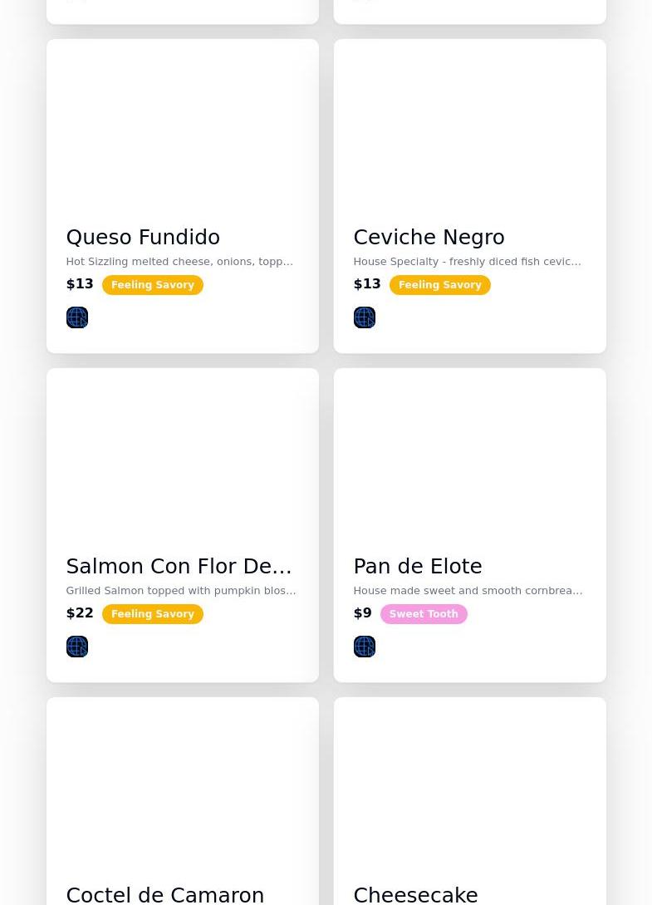Viewport: 652px width, 905px height.
Task: Open the Salmon Con Flor De… title
Action: pyautogui.click(x=179, y=567)
